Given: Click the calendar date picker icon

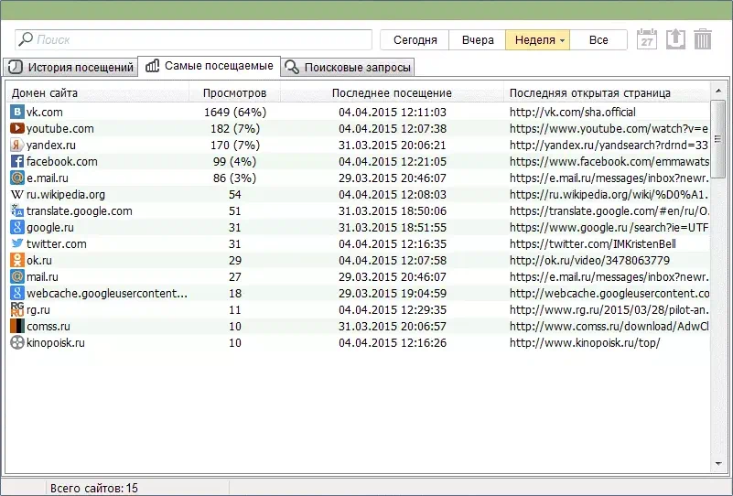Looking at the screenshot, I should (647, 39).
